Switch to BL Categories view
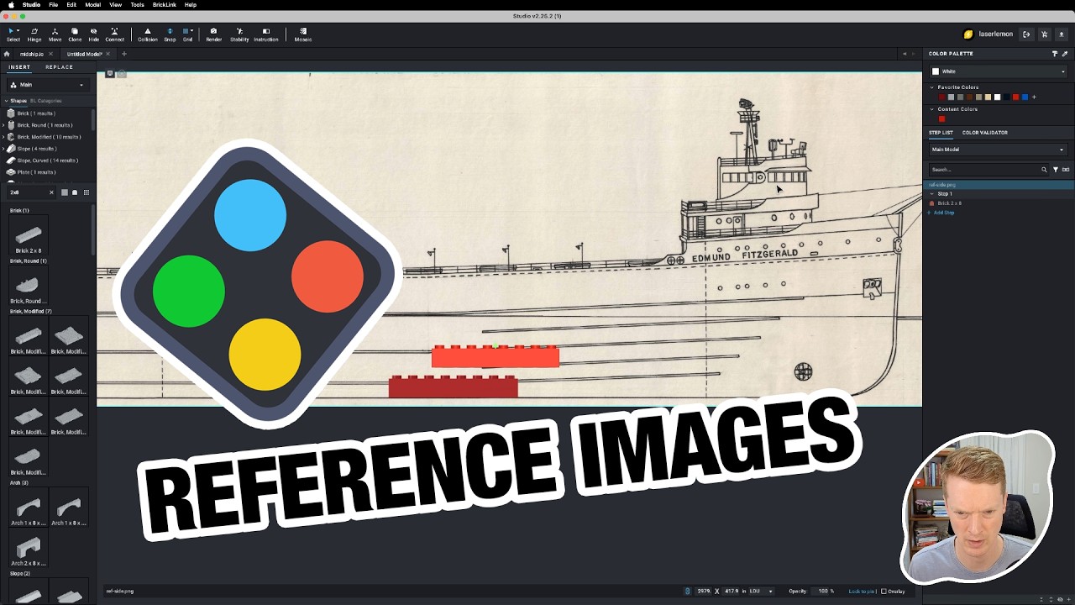The height and width of the screenshot is (605, 1075). (46, 101)
